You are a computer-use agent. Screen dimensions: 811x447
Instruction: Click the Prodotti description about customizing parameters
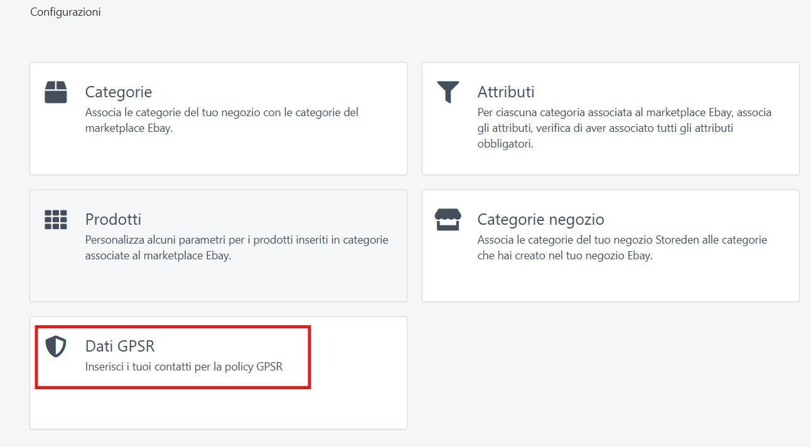click(x=236, y=248)
